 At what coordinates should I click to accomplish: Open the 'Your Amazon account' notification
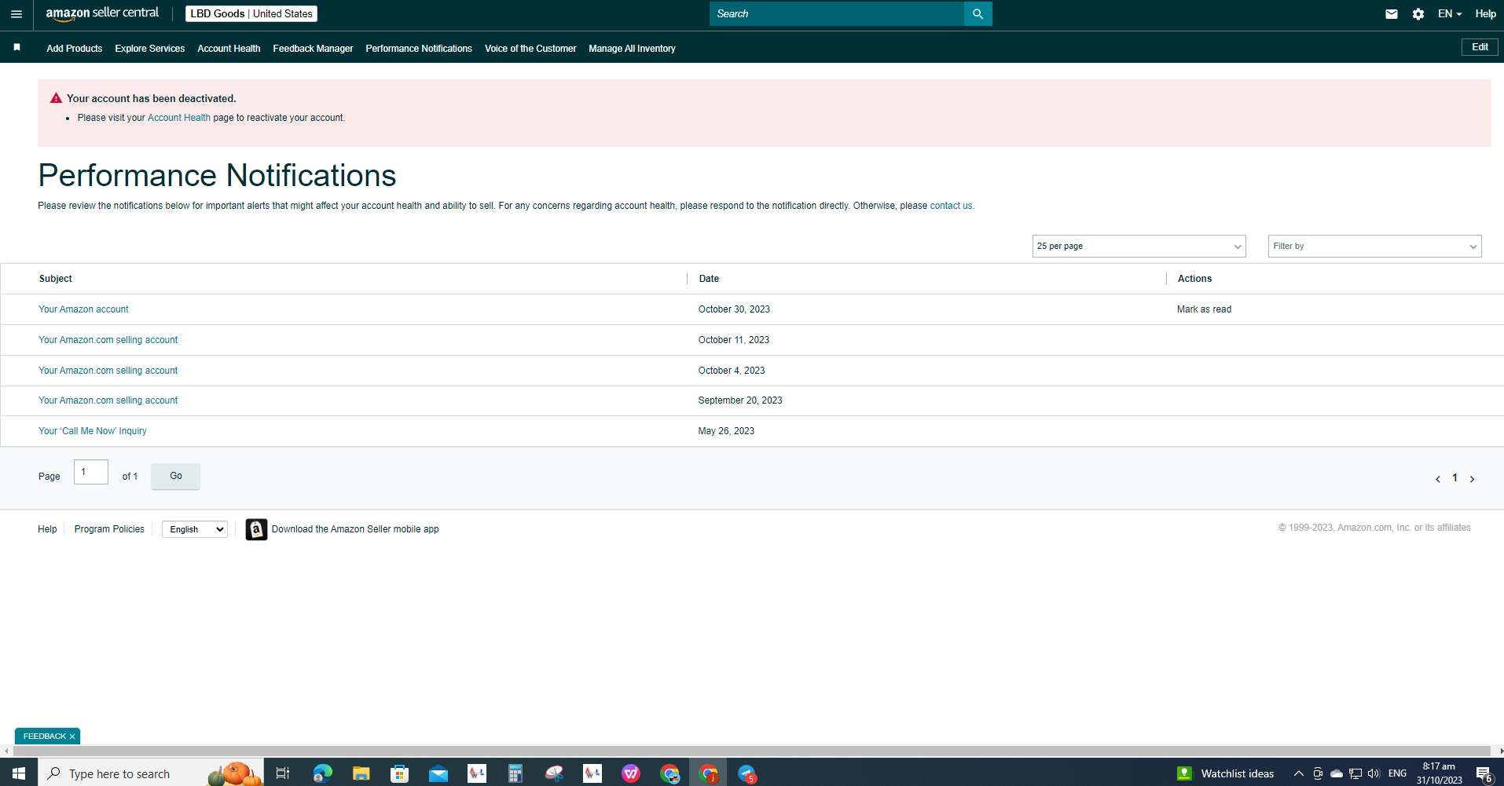pos(83,309)
